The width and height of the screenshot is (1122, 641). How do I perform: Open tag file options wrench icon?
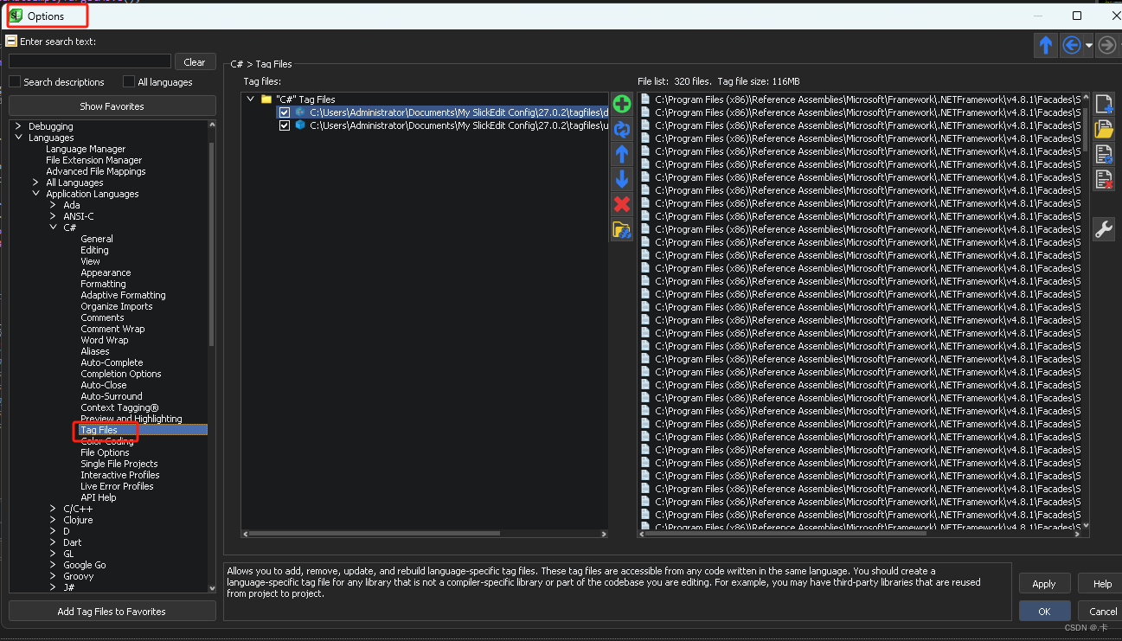tap(1104, 229)
